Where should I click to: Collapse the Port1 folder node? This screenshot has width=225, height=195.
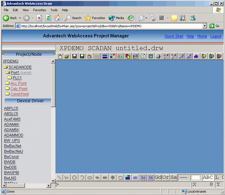(8, 72)
